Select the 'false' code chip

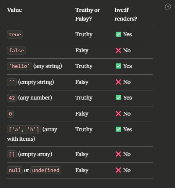click(x=16, y=50)
